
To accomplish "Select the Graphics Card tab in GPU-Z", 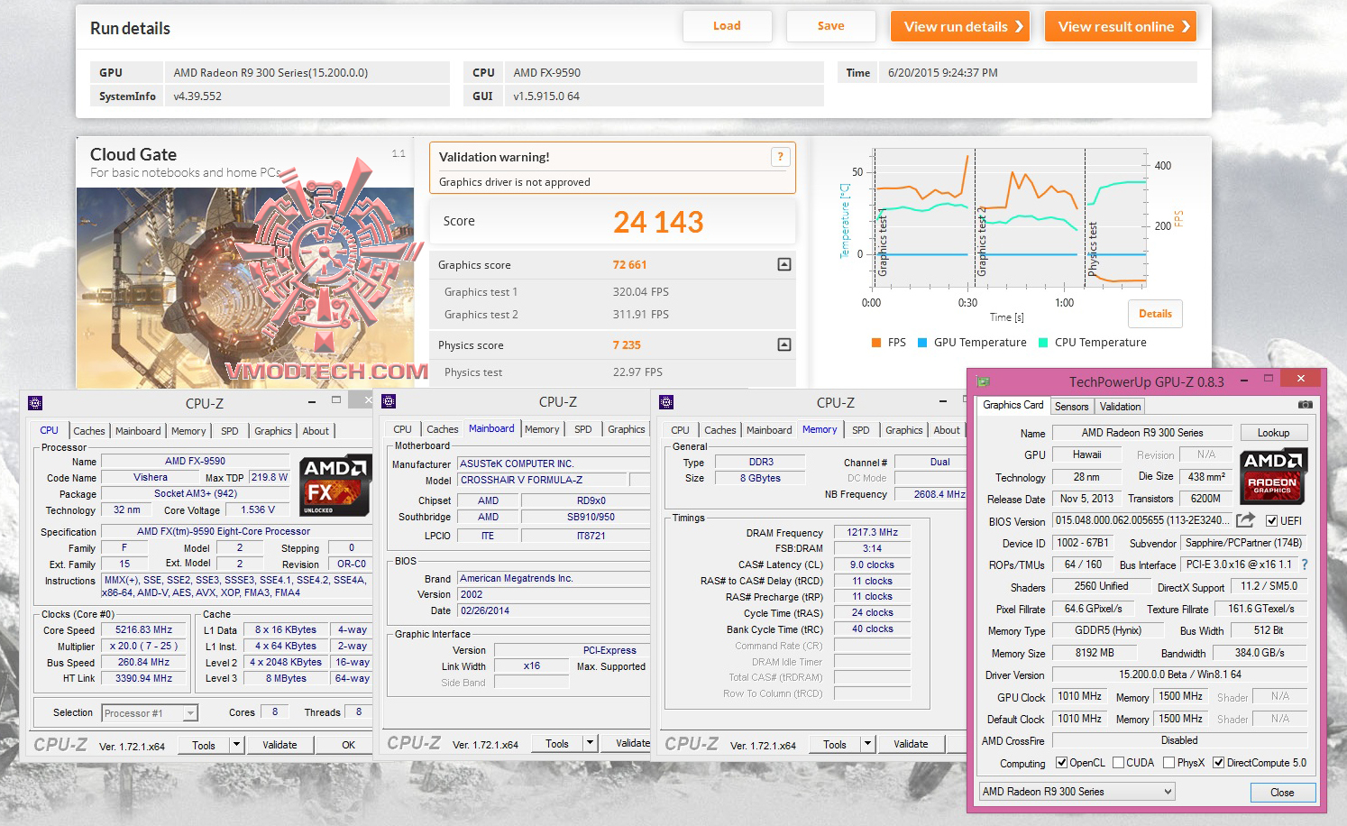I will (1013, 406).
